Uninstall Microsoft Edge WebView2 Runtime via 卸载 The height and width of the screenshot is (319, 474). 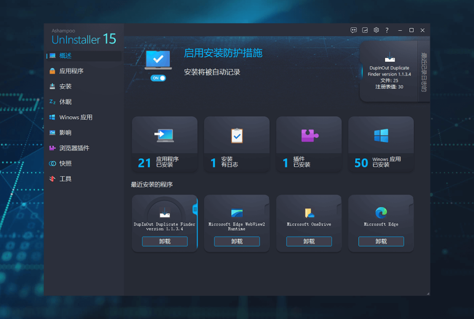pos(237,241)
